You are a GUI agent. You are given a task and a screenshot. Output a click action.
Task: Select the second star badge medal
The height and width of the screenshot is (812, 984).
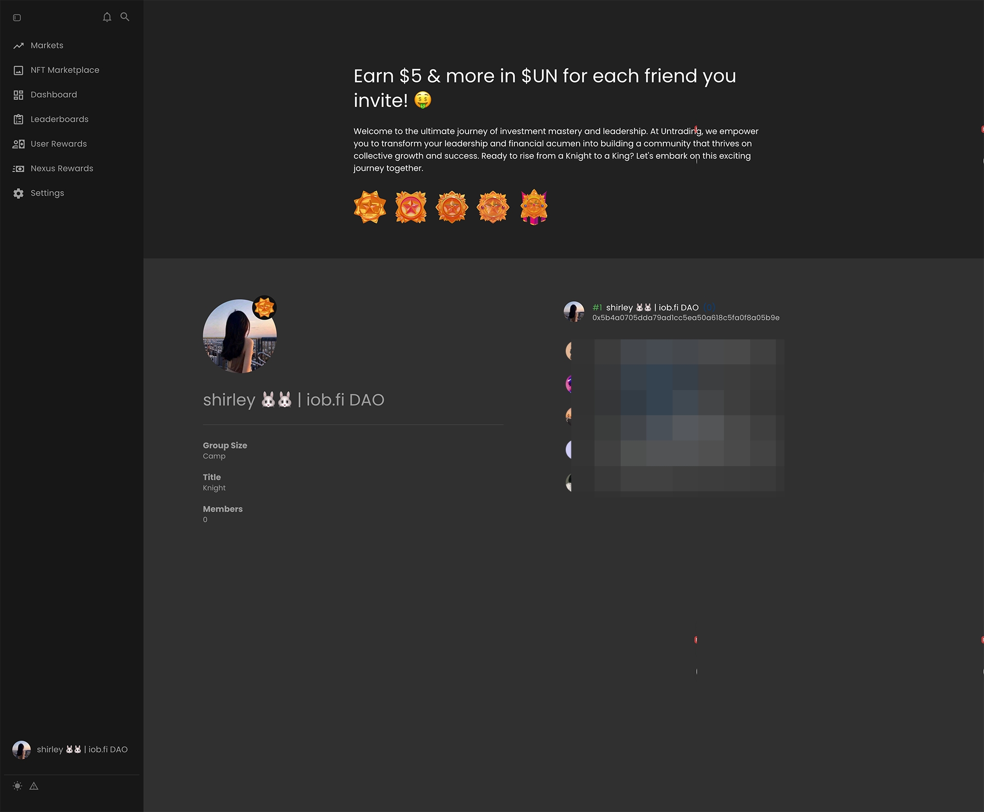(411, 207)
